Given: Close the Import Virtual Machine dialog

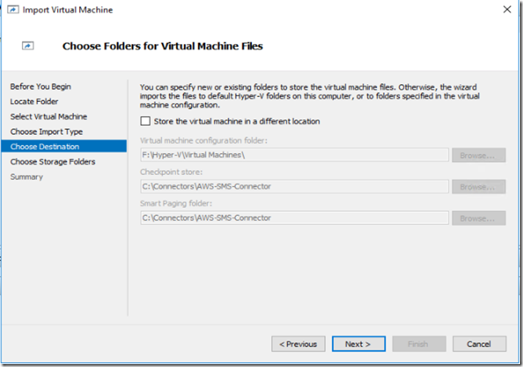Looking at the screenshot, I should [x=507, y=10].
